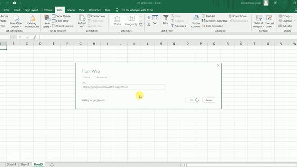
Task: Open the Sort dialog
Action: point(155,20)
